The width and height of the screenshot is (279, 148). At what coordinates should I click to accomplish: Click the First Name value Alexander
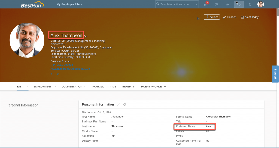(x=118, y=117)
